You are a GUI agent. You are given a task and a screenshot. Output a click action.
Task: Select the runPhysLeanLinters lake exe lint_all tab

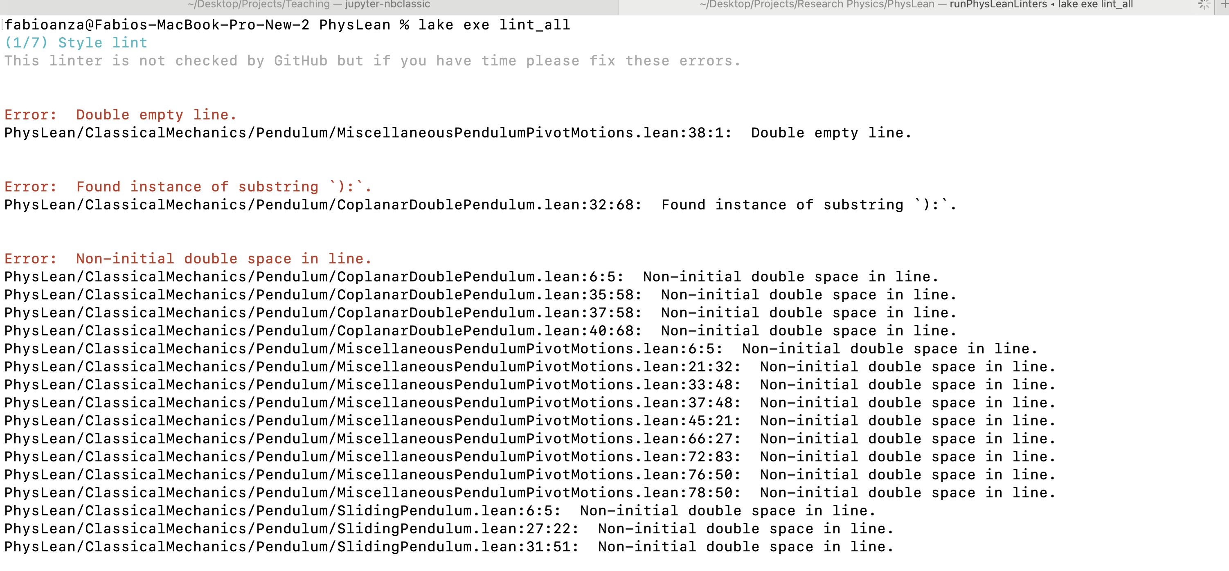click(916, 5)
